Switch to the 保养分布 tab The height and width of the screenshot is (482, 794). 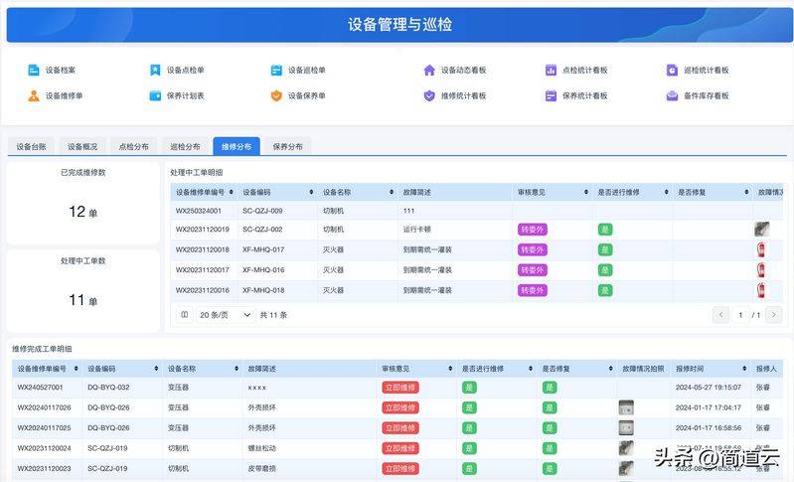point(287,146)
